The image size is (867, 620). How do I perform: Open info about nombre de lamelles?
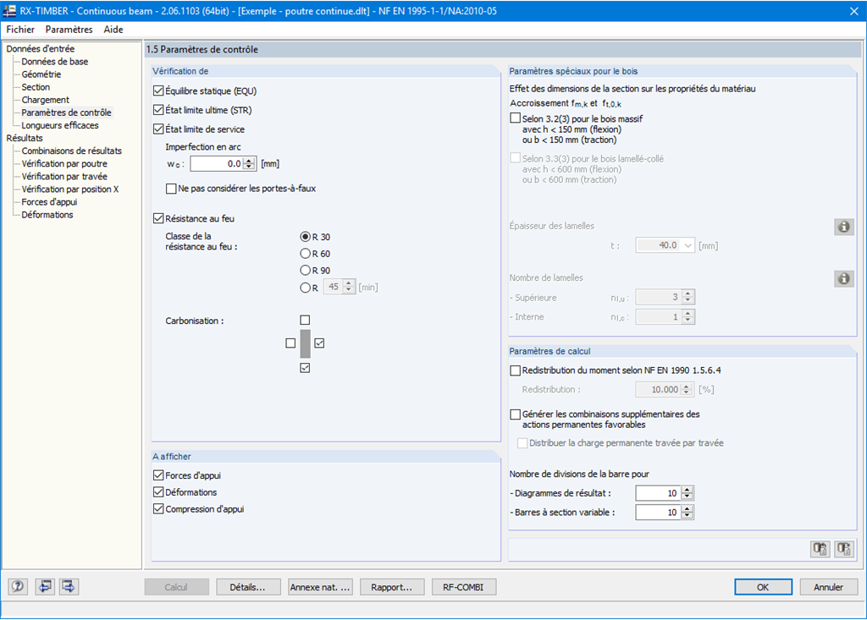[x=843, y=278]
